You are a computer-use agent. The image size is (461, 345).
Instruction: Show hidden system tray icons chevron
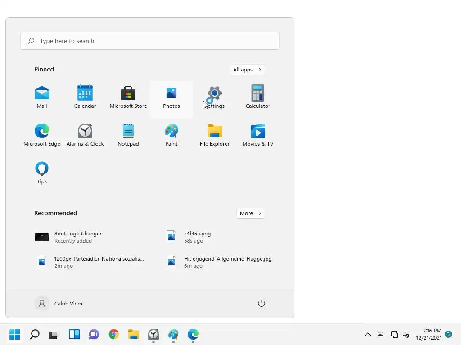click(367, 334)
